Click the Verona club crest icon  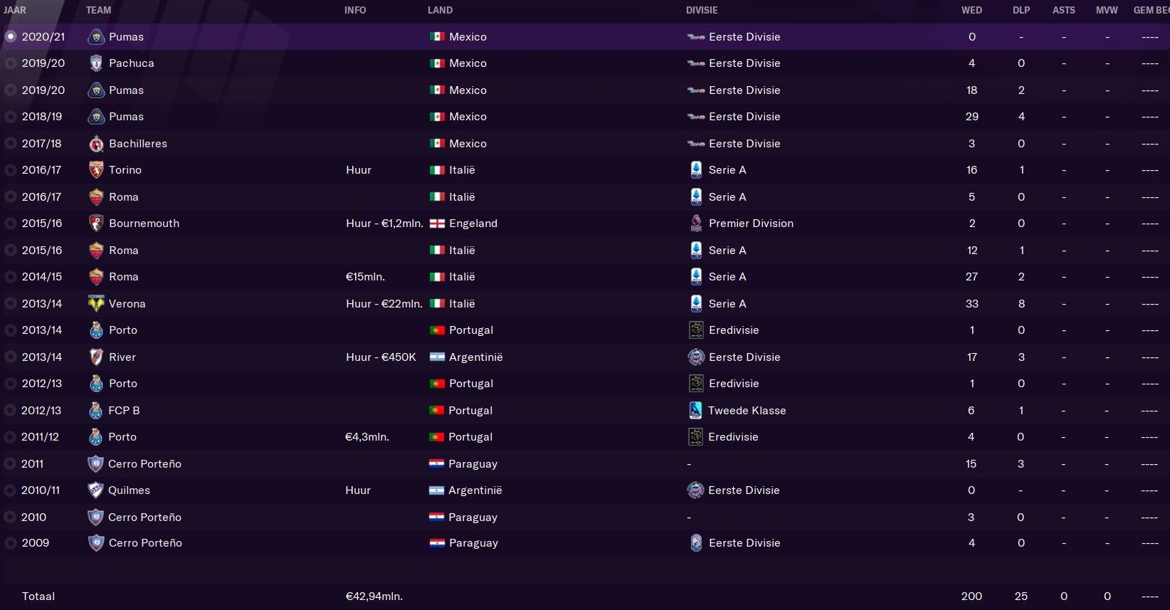coord(96,303)
